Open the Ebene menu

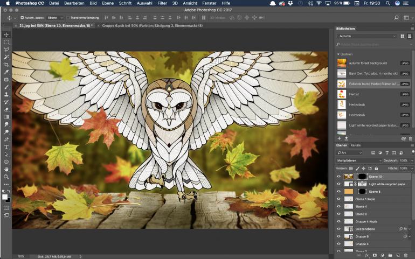click(108, 3)
